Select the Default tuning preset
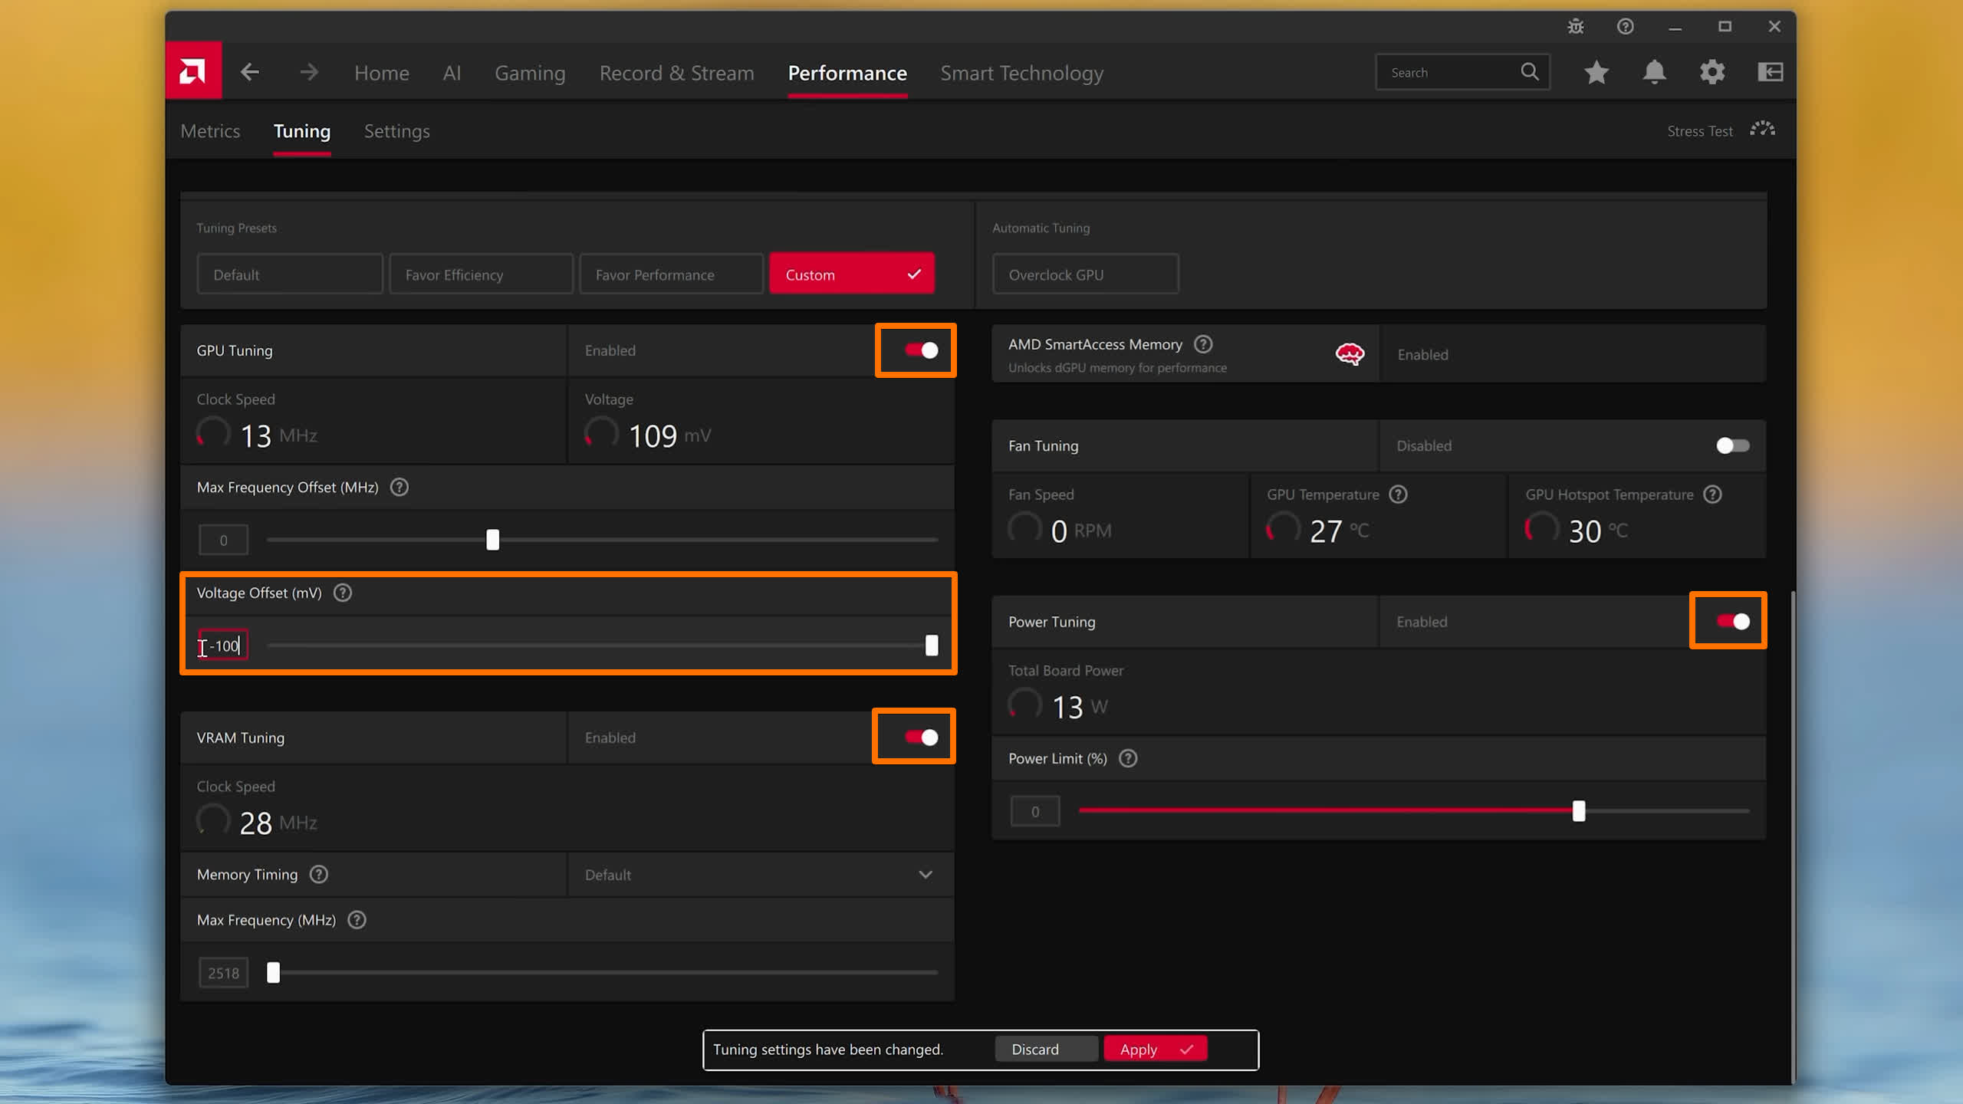Viewport: 1963px width, 1104px height. (290, 274)
